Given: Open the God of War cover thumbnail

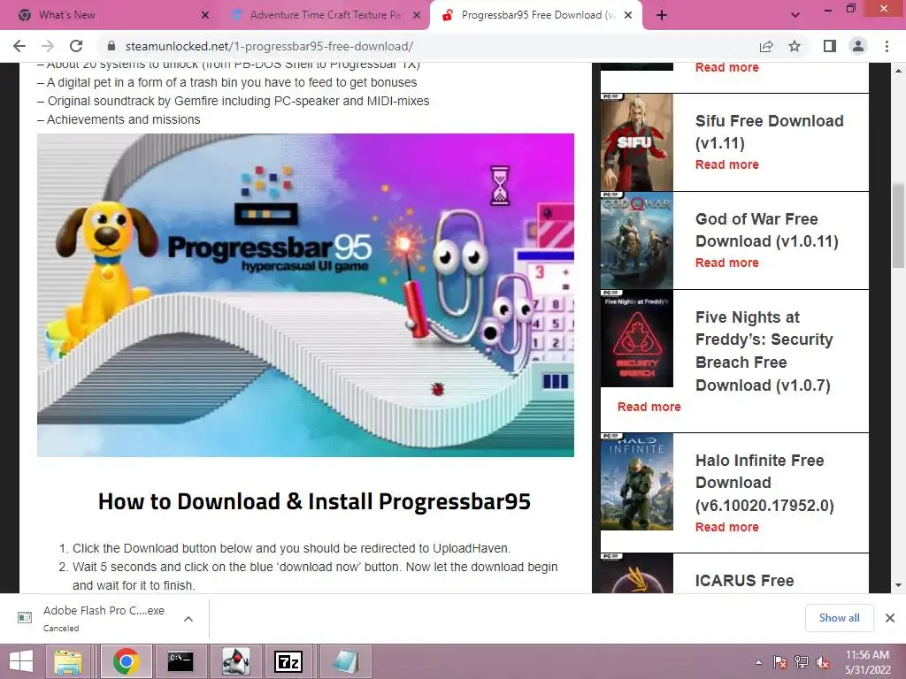Looking at the screenshot, I should pyautogui.click(x=637, y=240).
